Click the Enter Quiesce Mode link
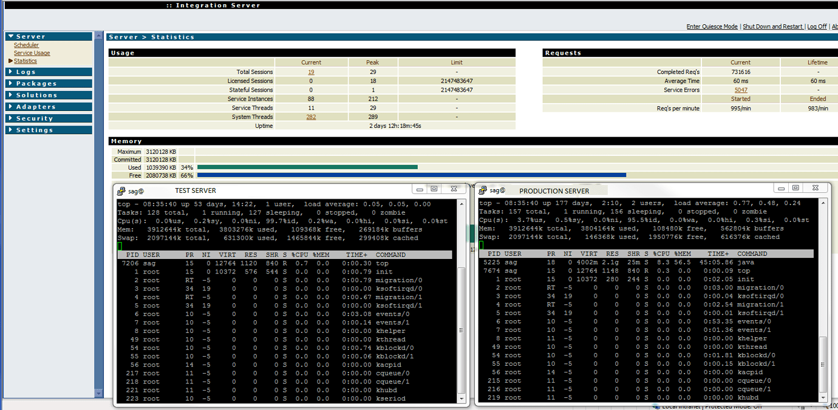 point(712,27)
